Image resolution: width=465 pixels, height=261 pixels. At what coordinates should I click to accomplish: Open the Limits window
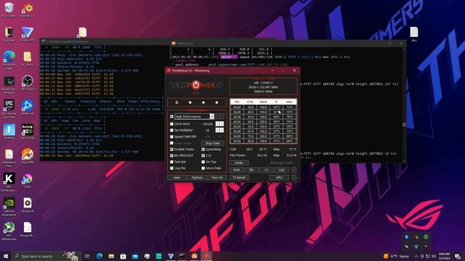click(x=239, y=162)
